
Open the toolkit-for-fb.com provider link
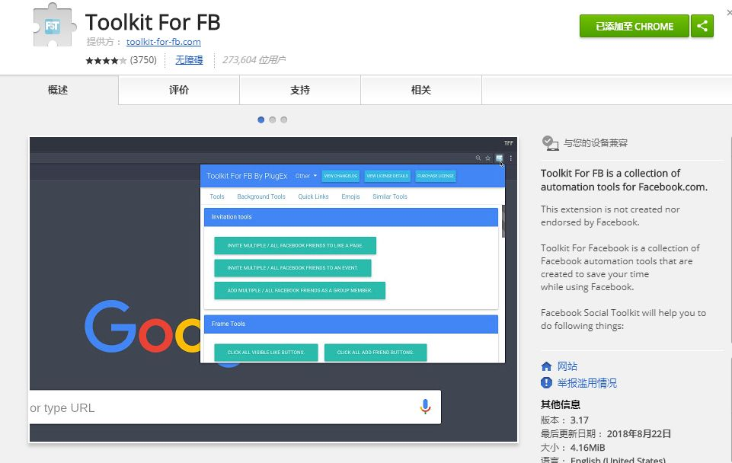click(x=164, y=42)
